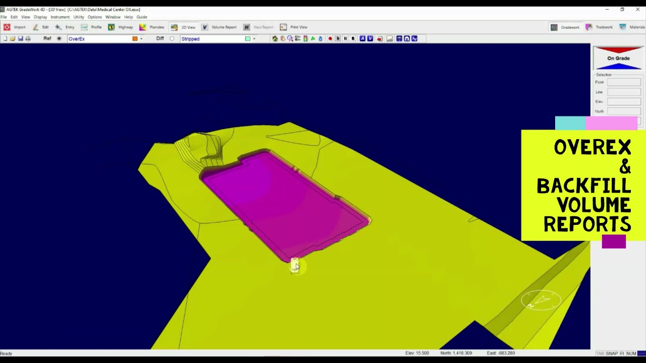
Task: Select the Ref radio button
Action: click(x=59, y=39)
